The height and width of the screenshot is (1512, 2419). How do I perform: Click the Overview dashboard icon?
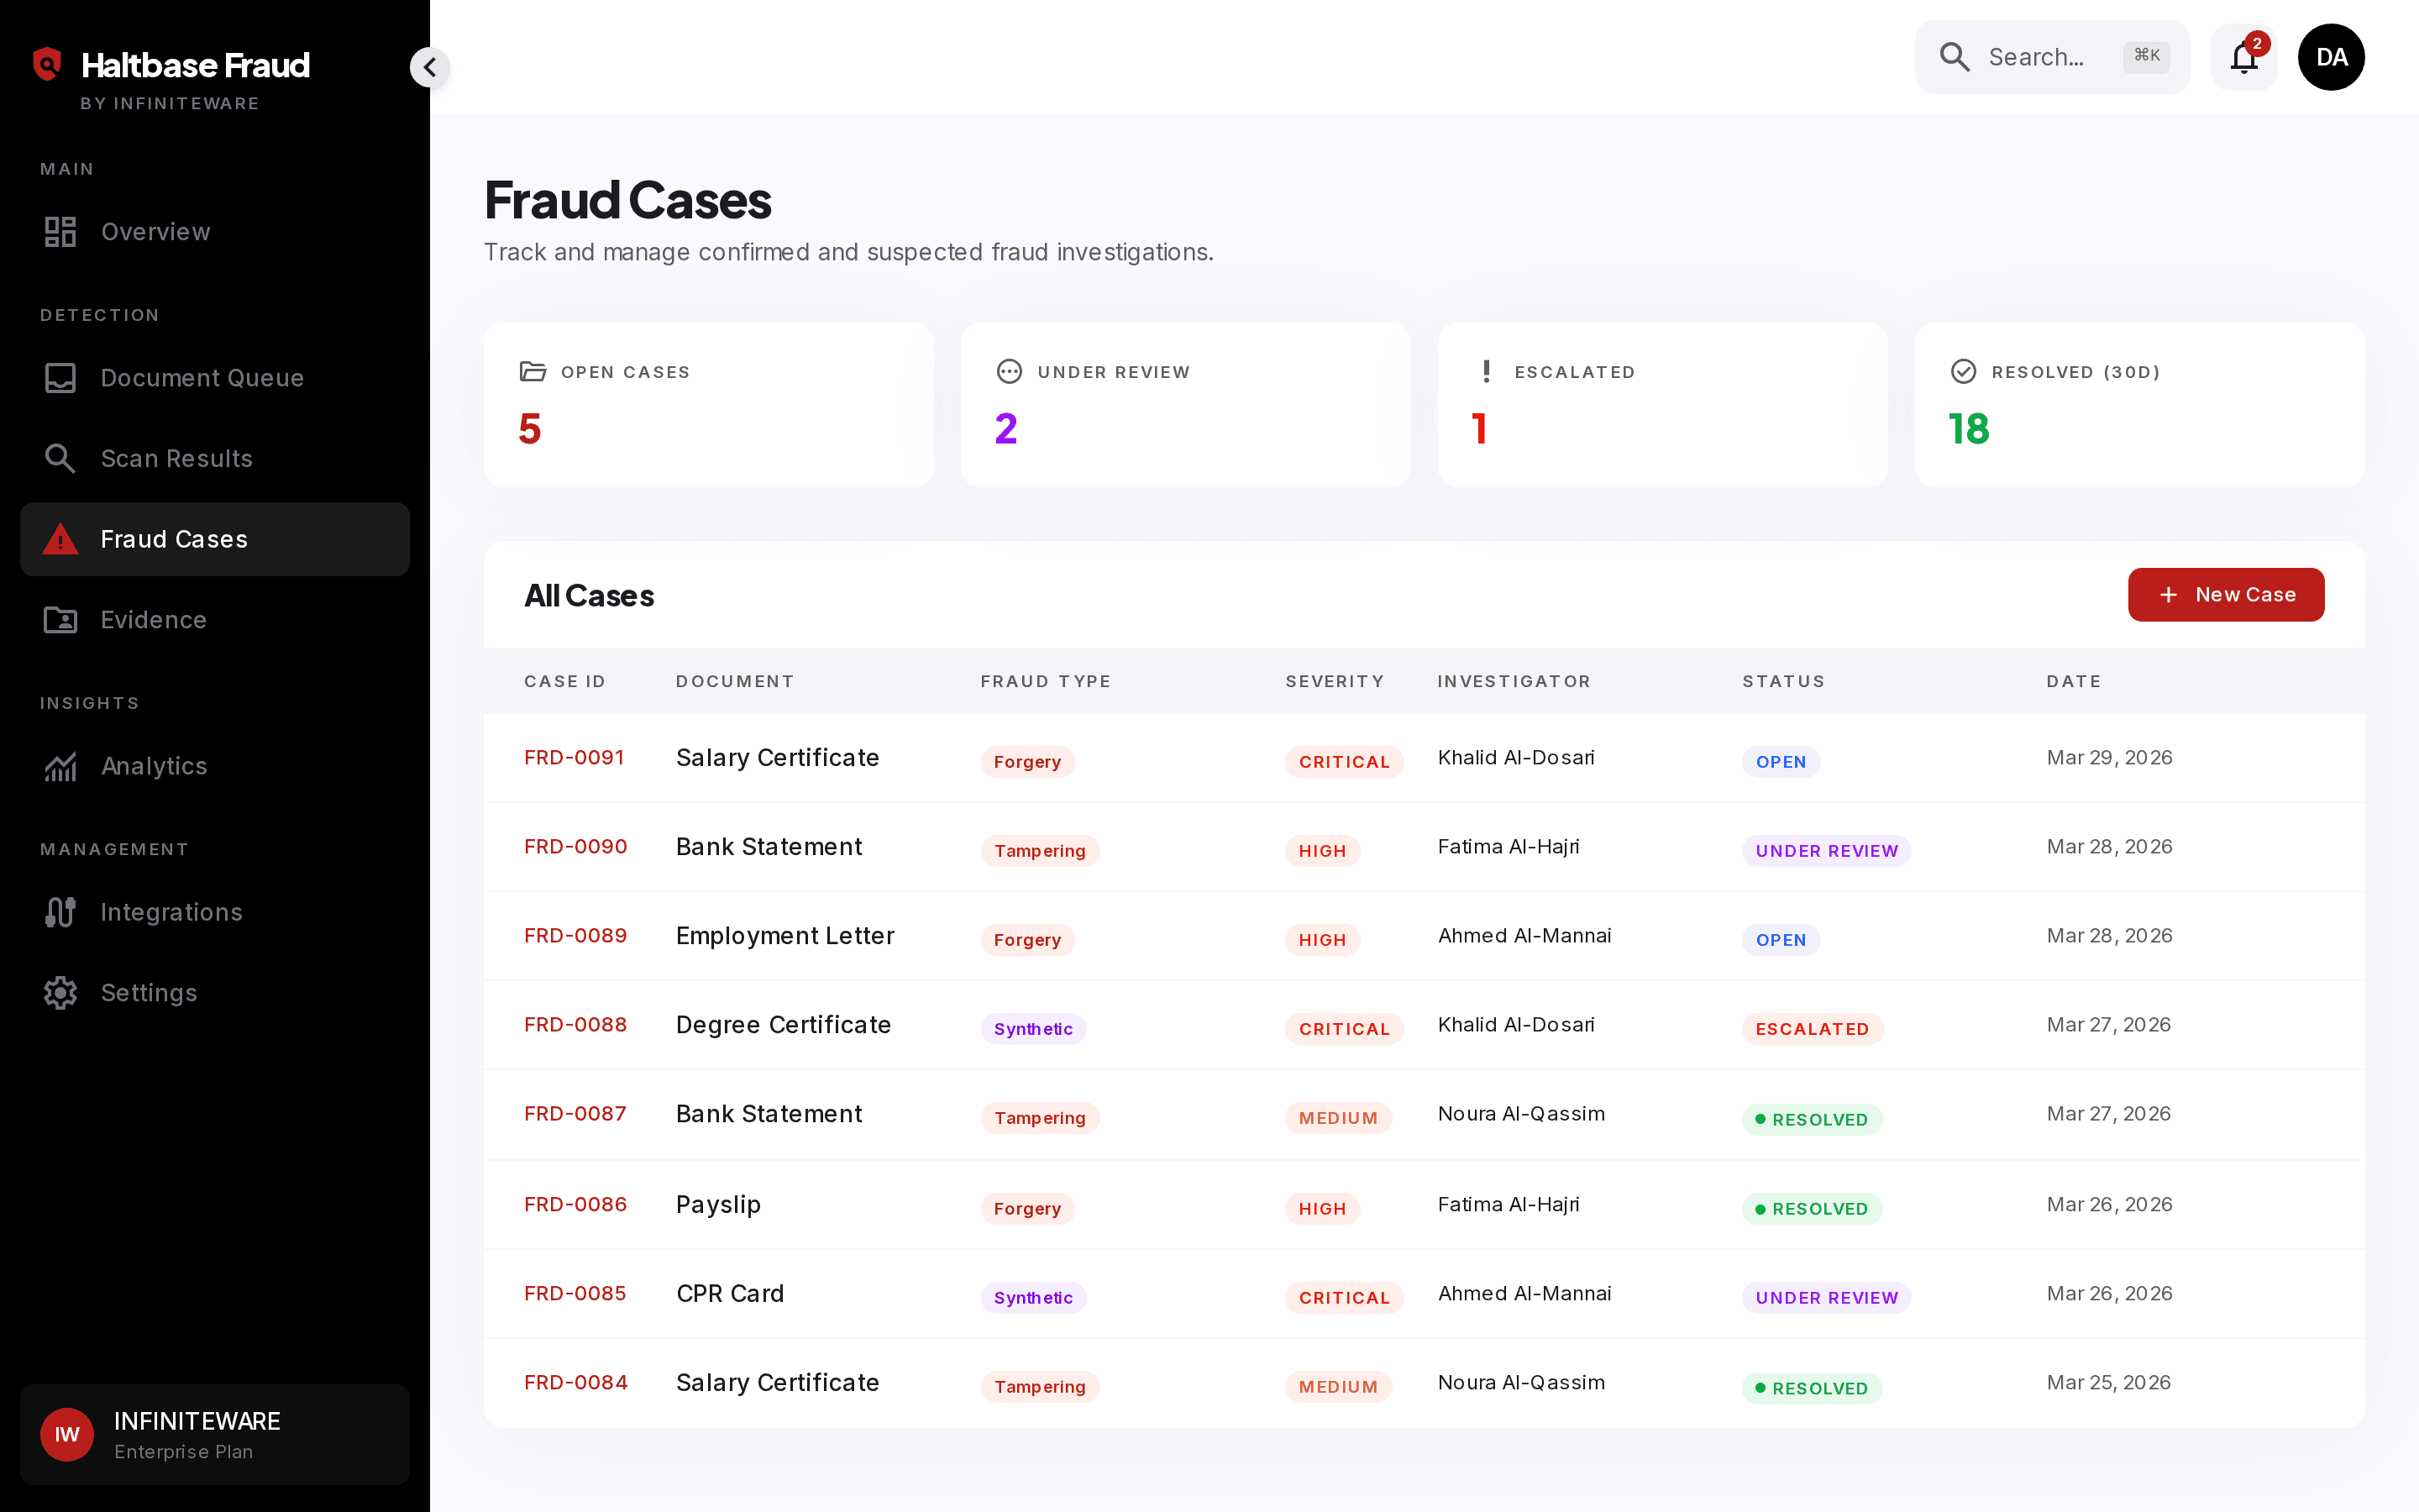click(60, 232)
